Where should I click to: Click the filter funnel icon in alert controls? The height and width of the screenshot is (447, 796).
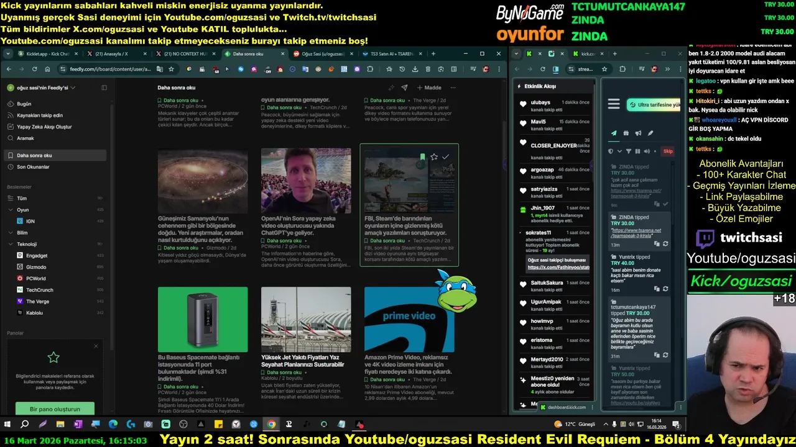click(628, 151)
